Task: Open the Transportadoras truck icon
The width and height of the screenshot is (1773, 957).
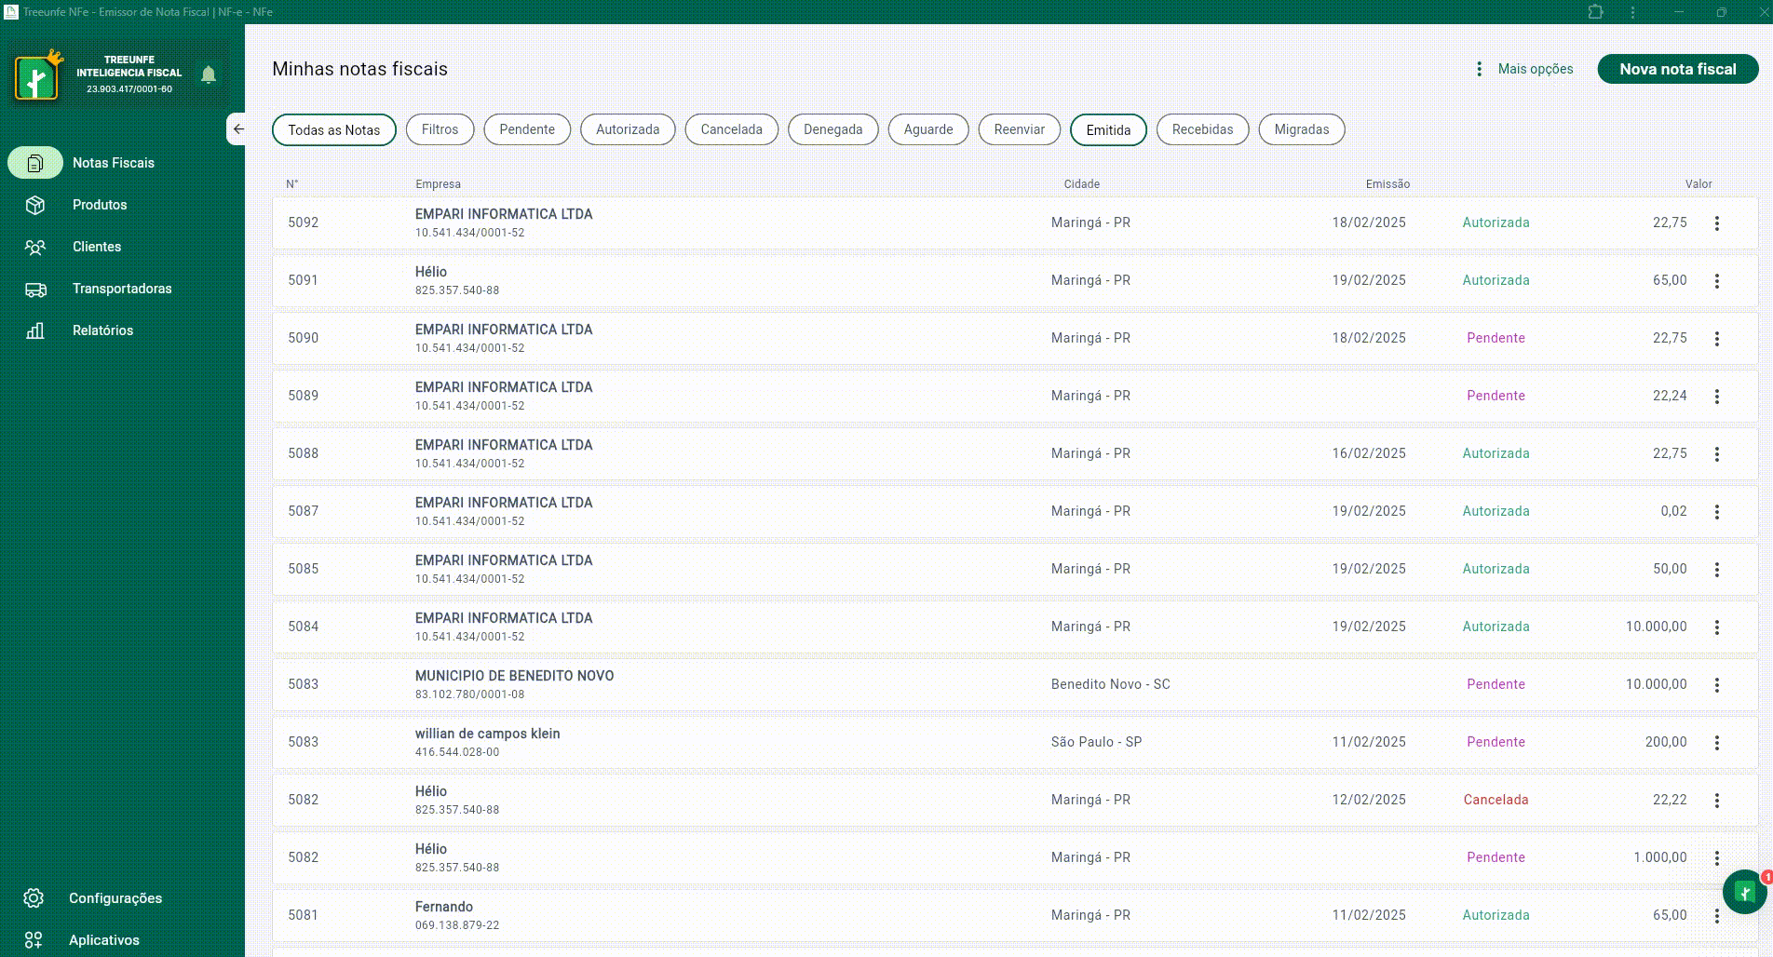Action: pos(35,290)
